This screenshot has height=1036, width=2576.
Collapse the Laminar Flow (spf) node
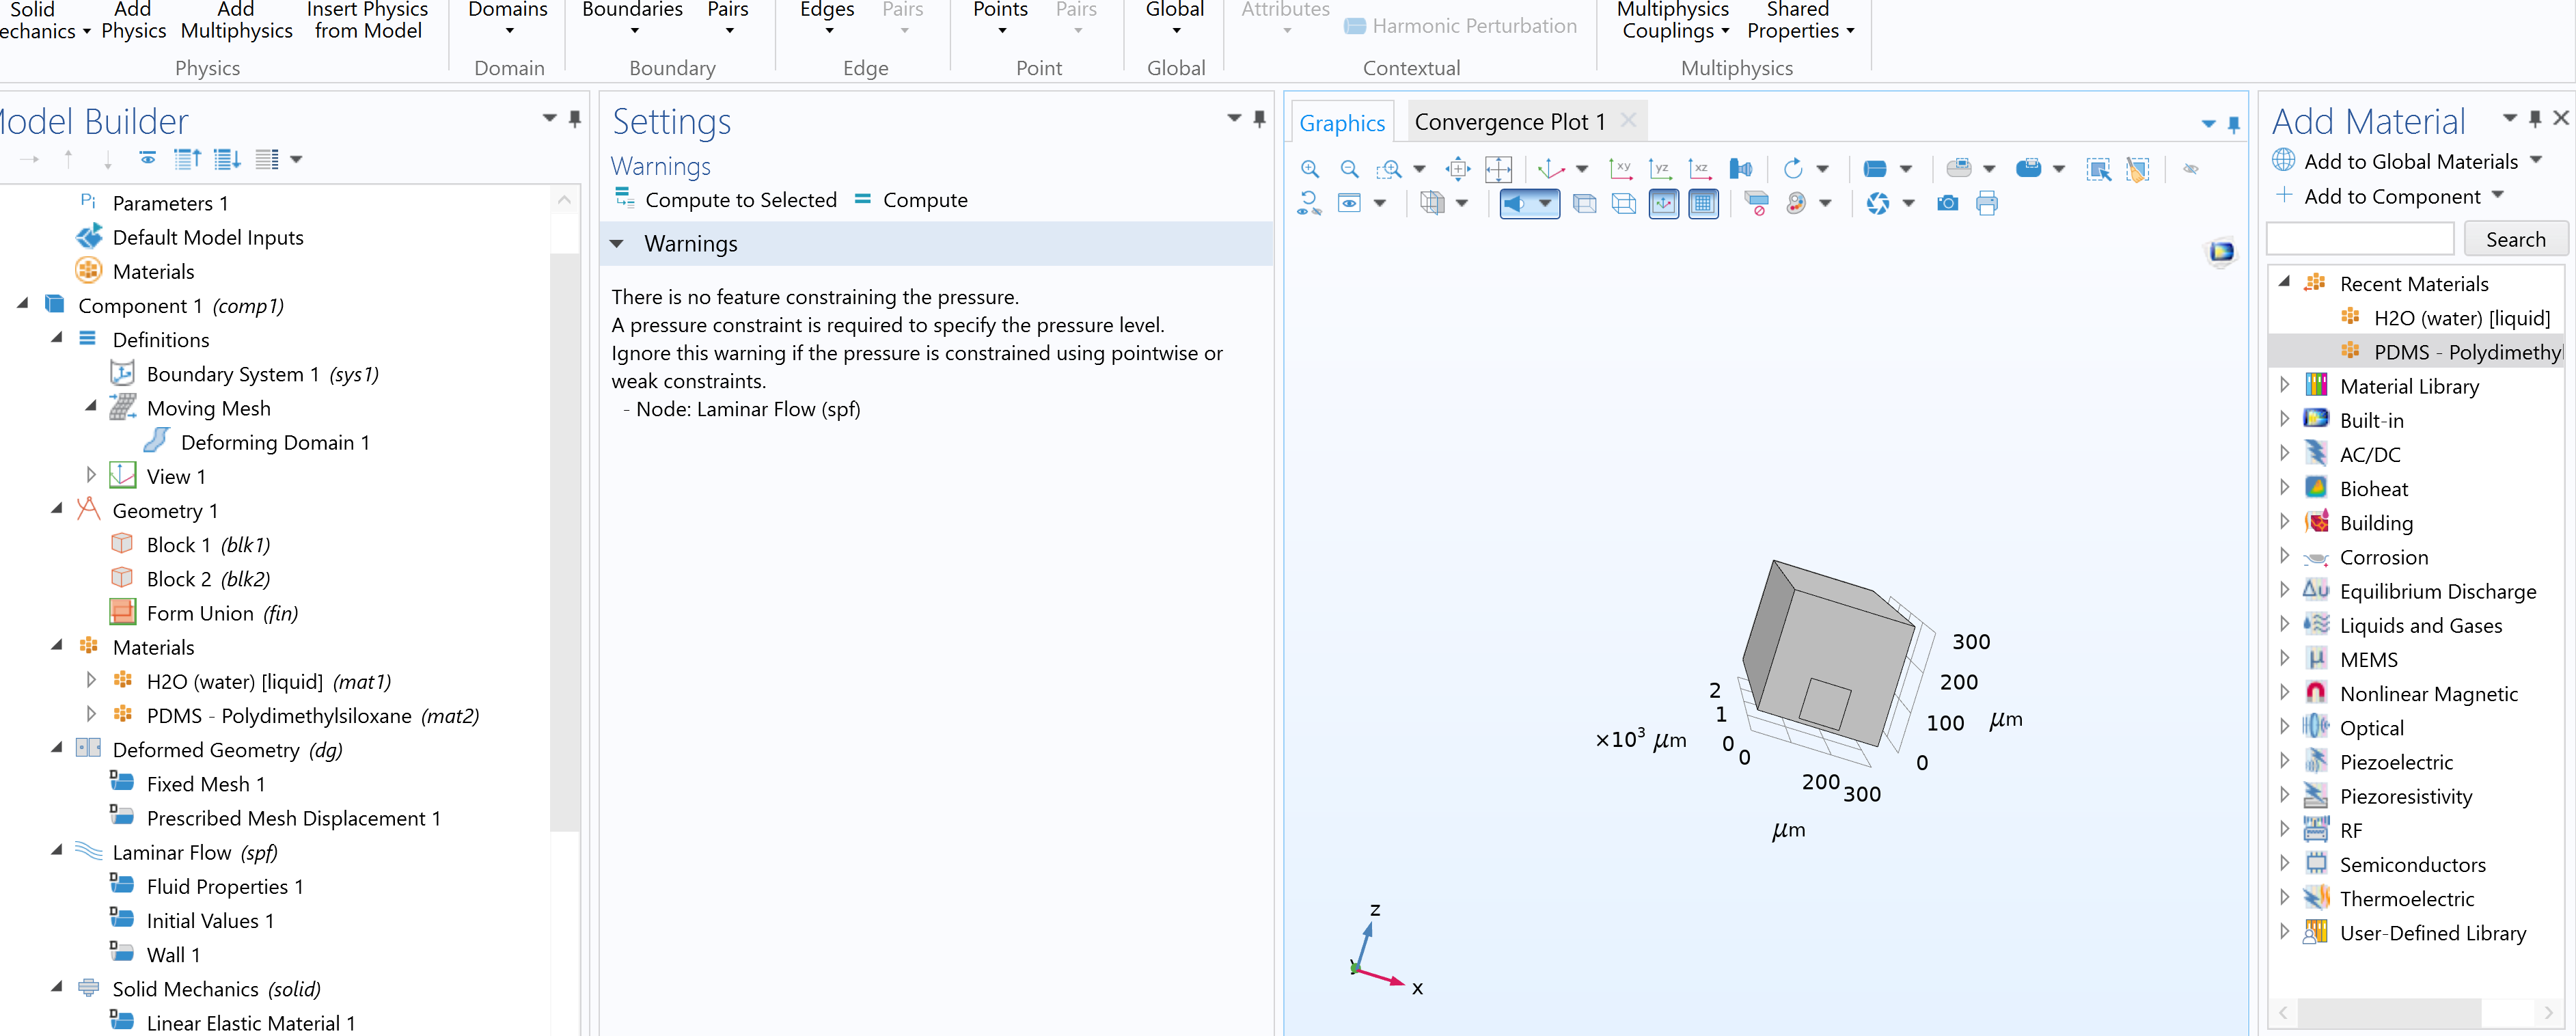coord(57,851)
